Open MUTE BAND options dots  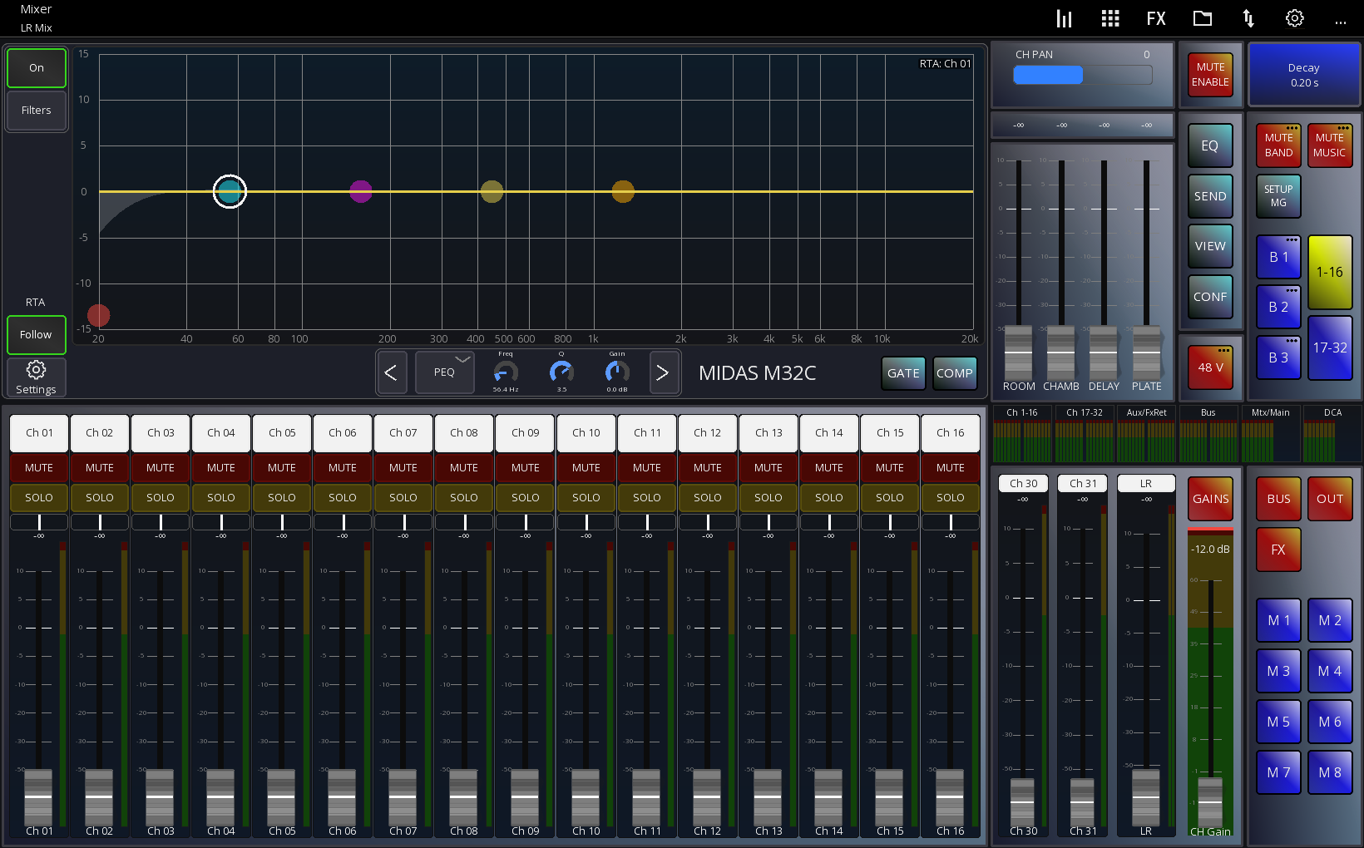(1292, 128)
